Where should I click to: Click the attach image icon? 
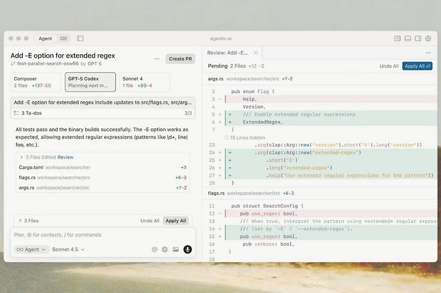click(176, 250)
